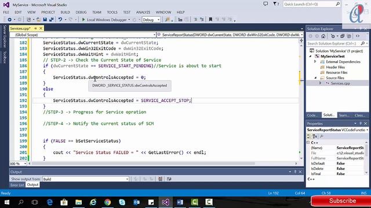Open Chrome from the taskbar
371x208 pixels.
[x=107, y=202]
